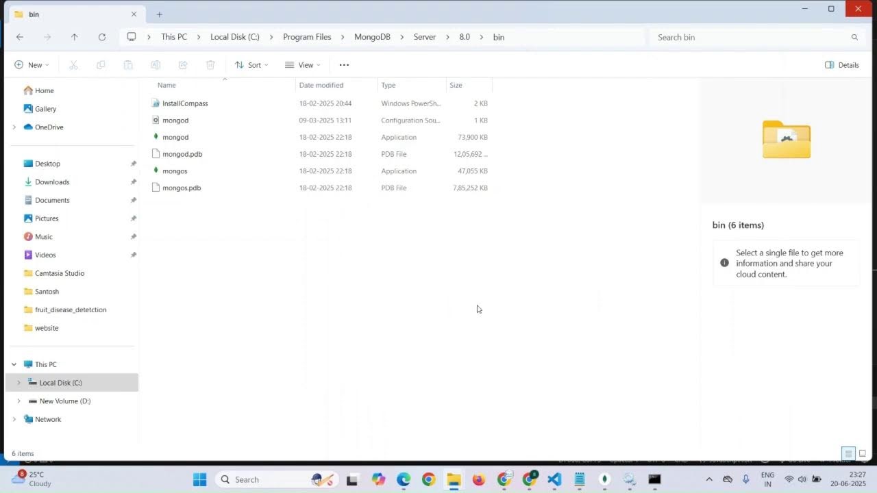This screenshot has width=877, height=493.
Task: Go back using the back arrow
Action: click(20, 37)
